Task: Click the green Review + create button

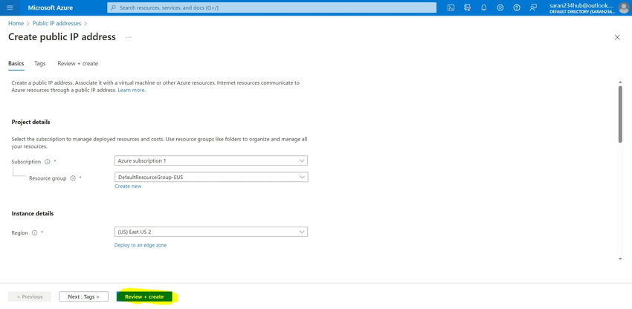Action: pos(144,296)
